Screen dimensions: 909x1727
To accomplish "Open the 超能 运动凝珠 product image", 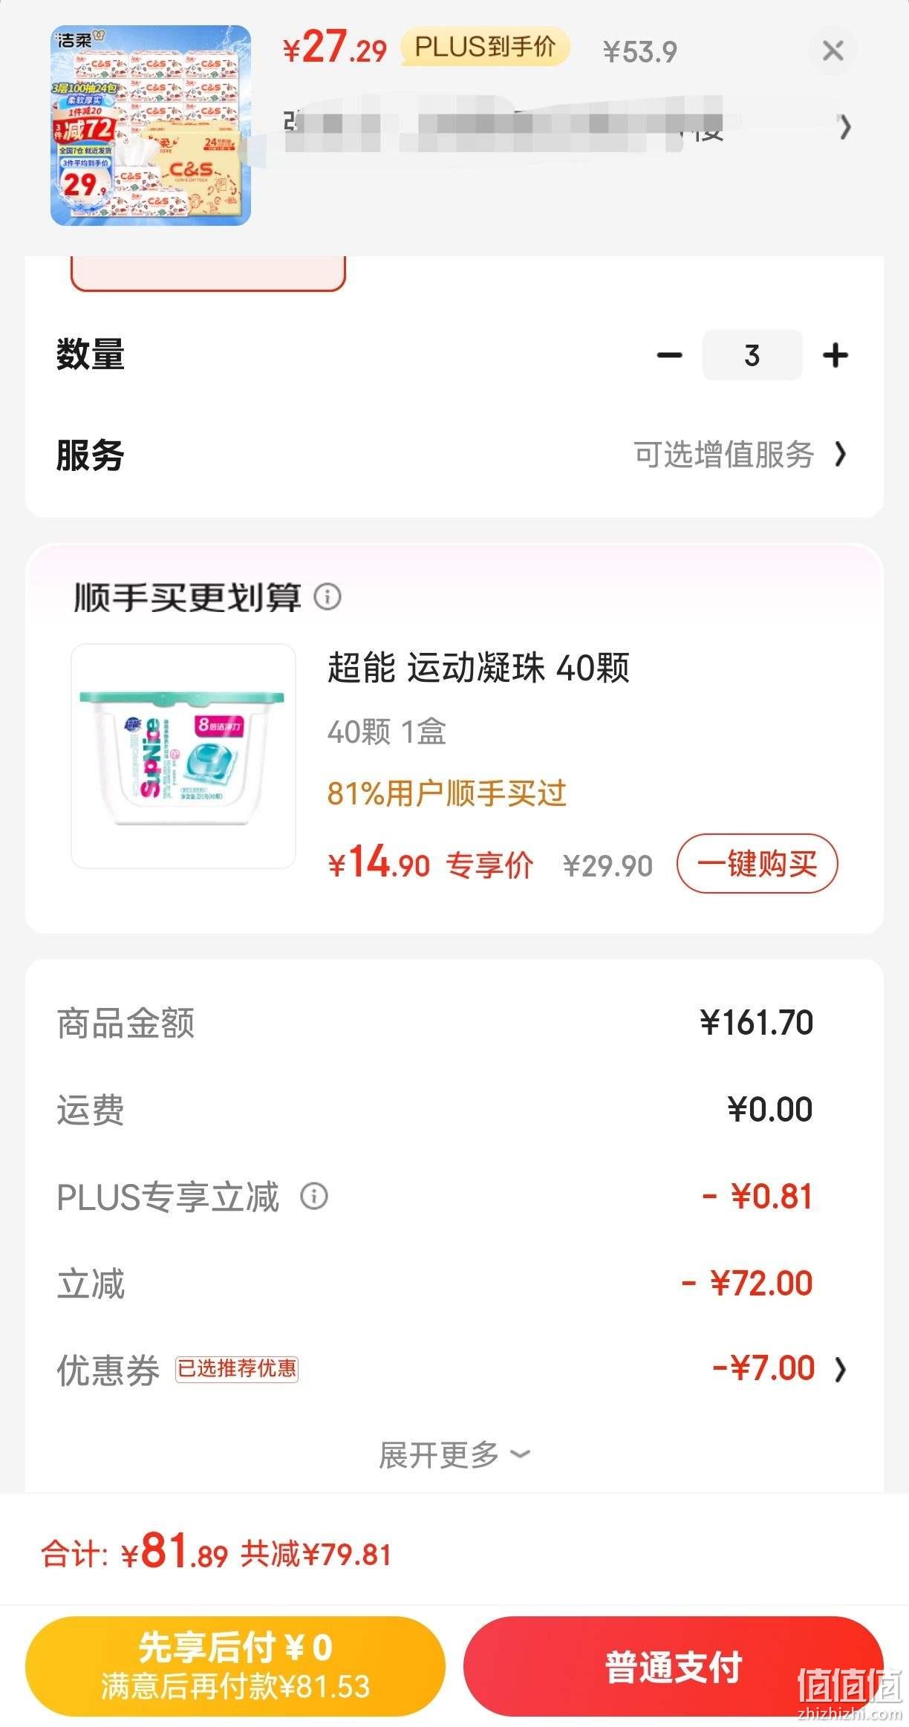I will pos(183,756).
